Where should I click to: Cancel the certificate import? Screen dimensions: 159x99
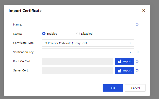(135, 88)
